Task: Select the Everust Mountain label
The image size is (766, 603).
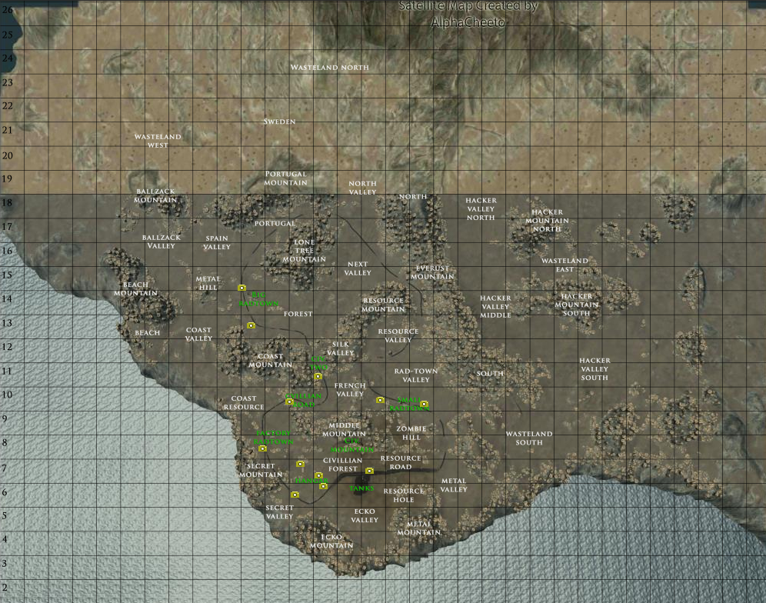Action: tap(431, 272)
